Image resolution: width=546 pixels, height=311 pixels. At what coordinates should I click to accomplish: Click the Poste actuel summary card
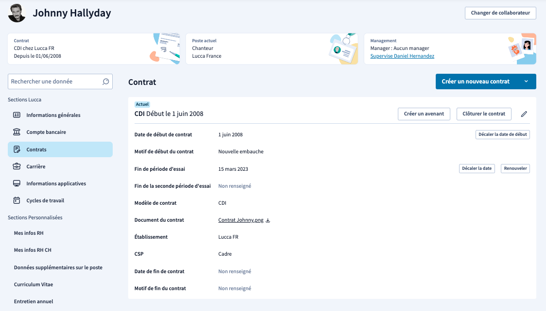[x=272, y=49]
